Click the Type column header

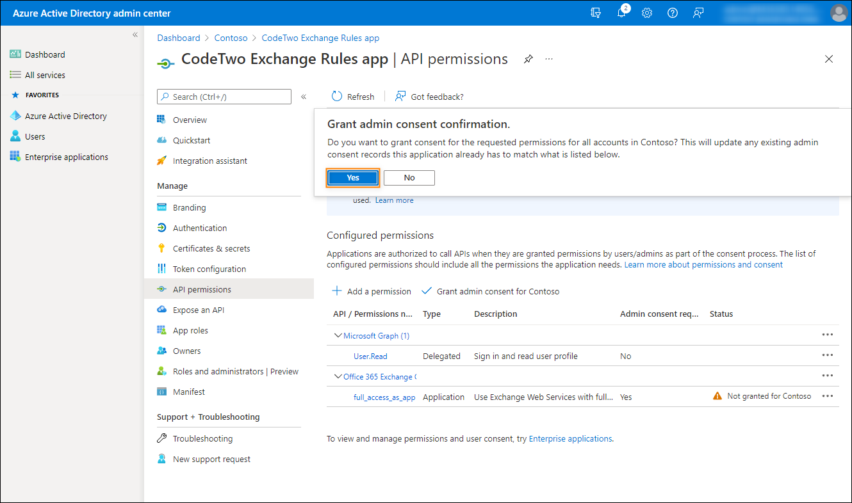(x=432, y=314)
